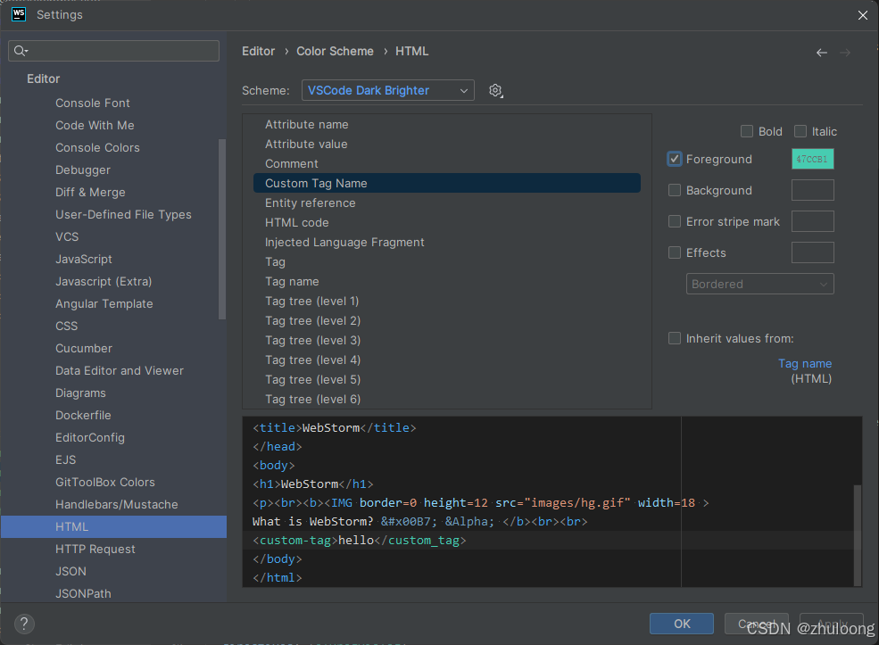Open VCS color settings
Screen dimensions: 879x645
click(67, 237)
